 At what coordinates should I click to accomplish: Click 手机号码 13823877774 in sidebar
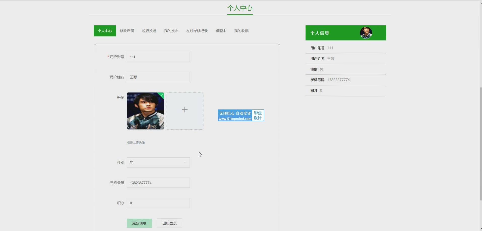[346, 80]
